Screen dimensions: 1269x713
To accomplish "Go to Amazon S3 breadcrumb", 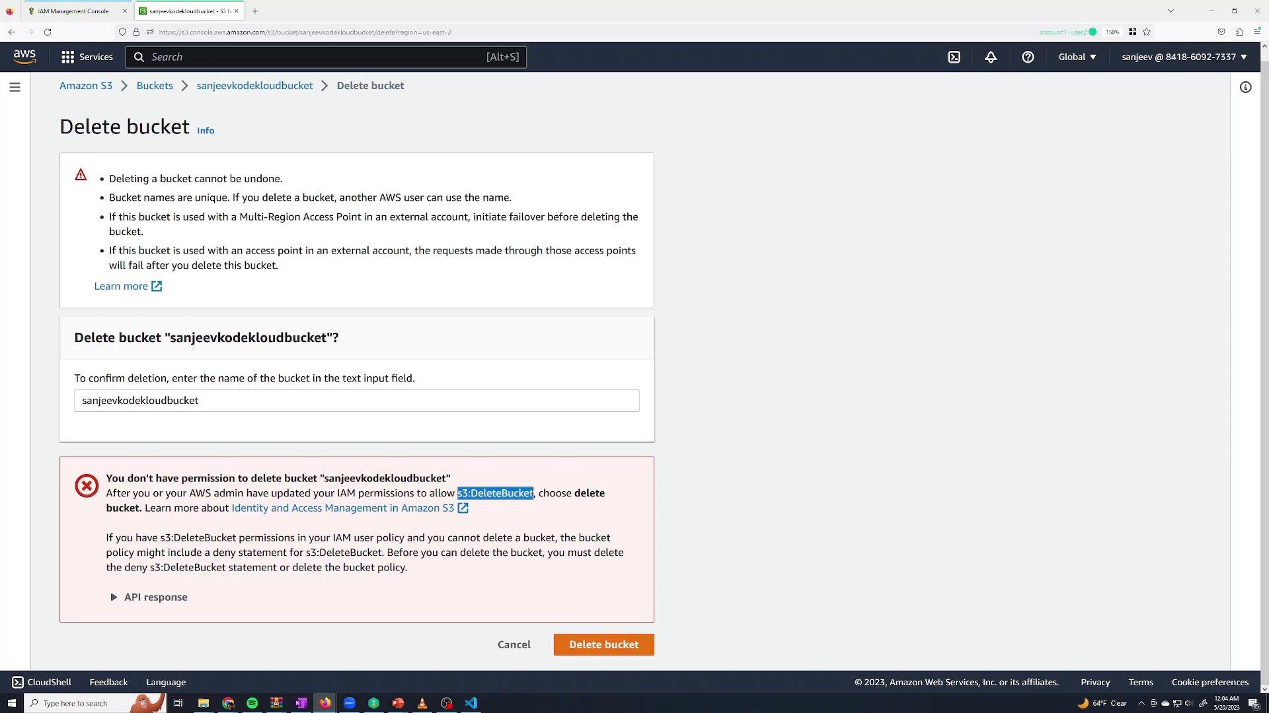I will click(86, 86).
